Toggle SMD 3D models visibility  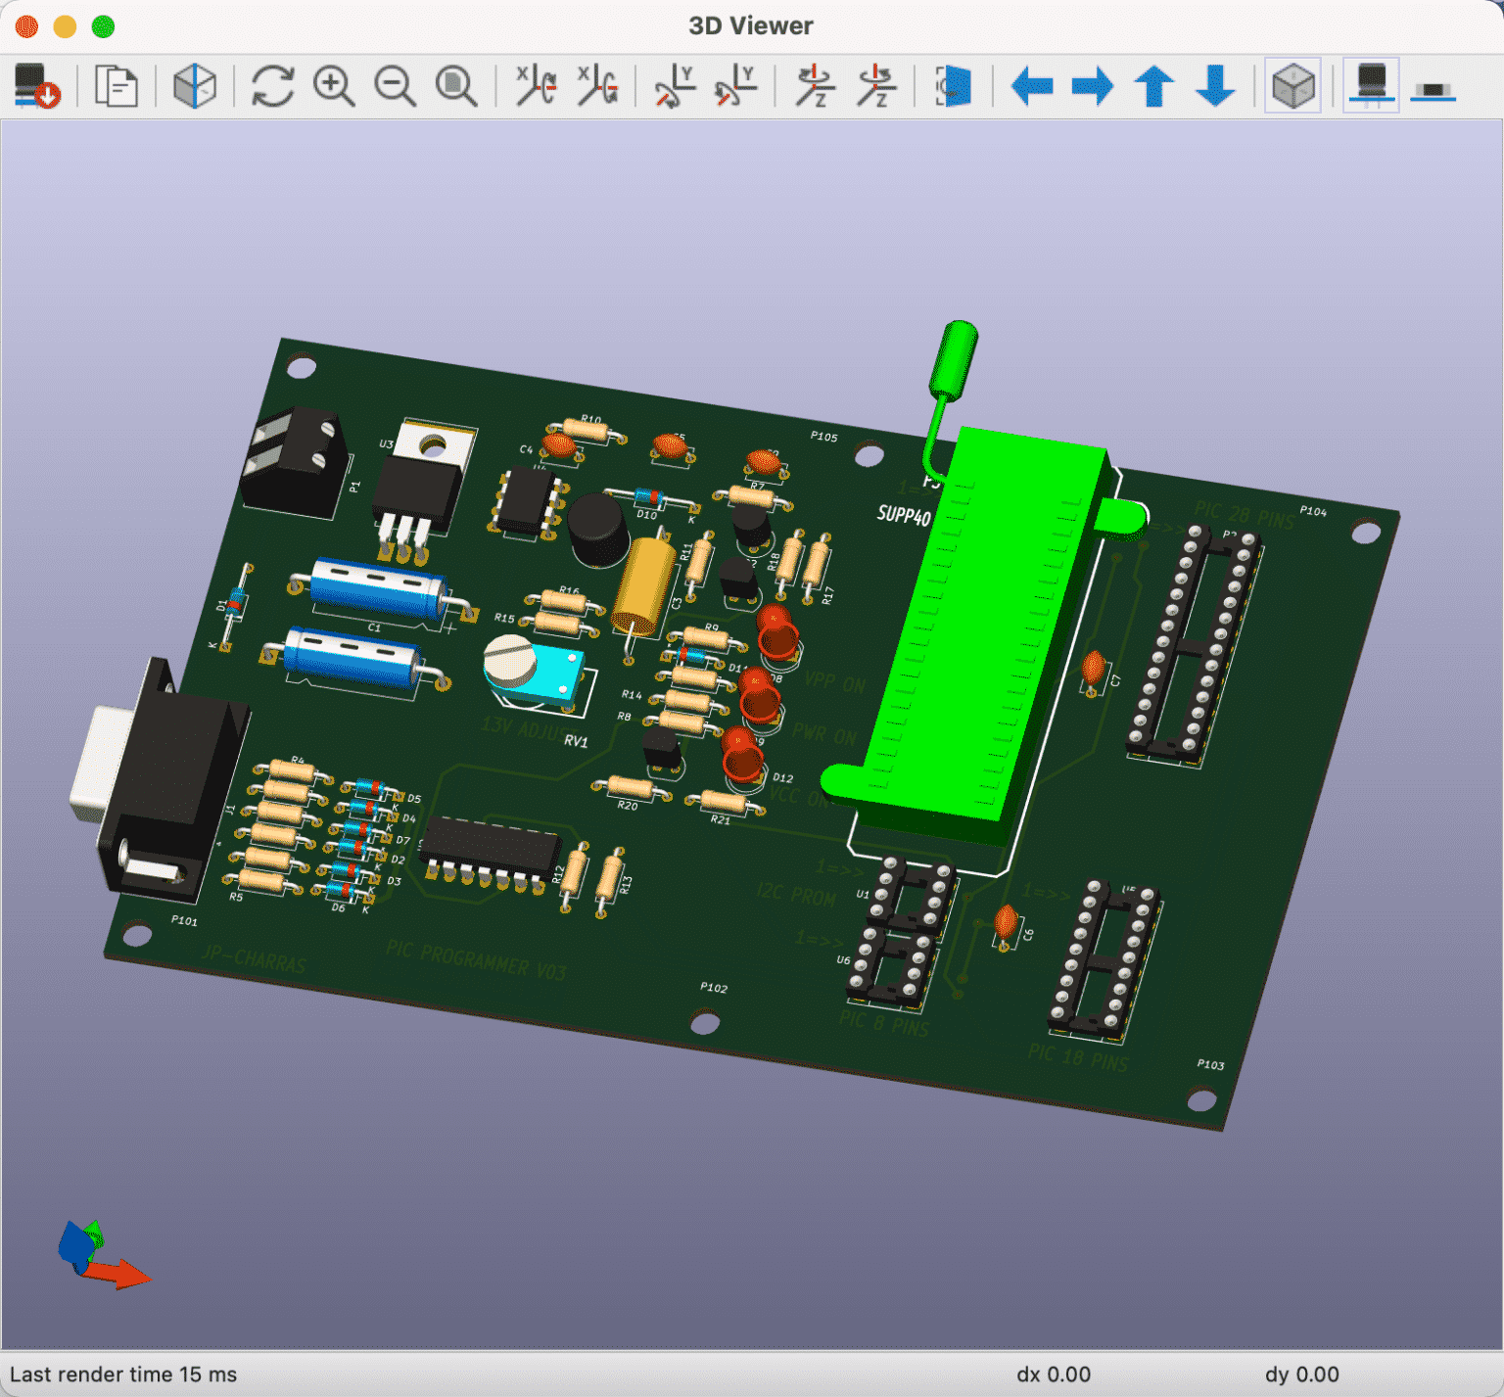point(1433,90)
